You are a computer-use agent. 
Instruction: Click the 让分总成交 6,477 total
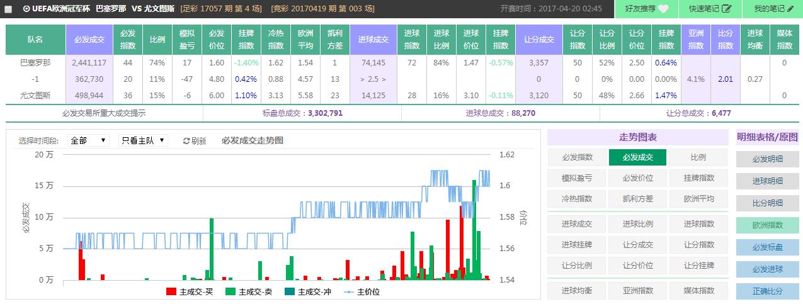coord(698,113)
